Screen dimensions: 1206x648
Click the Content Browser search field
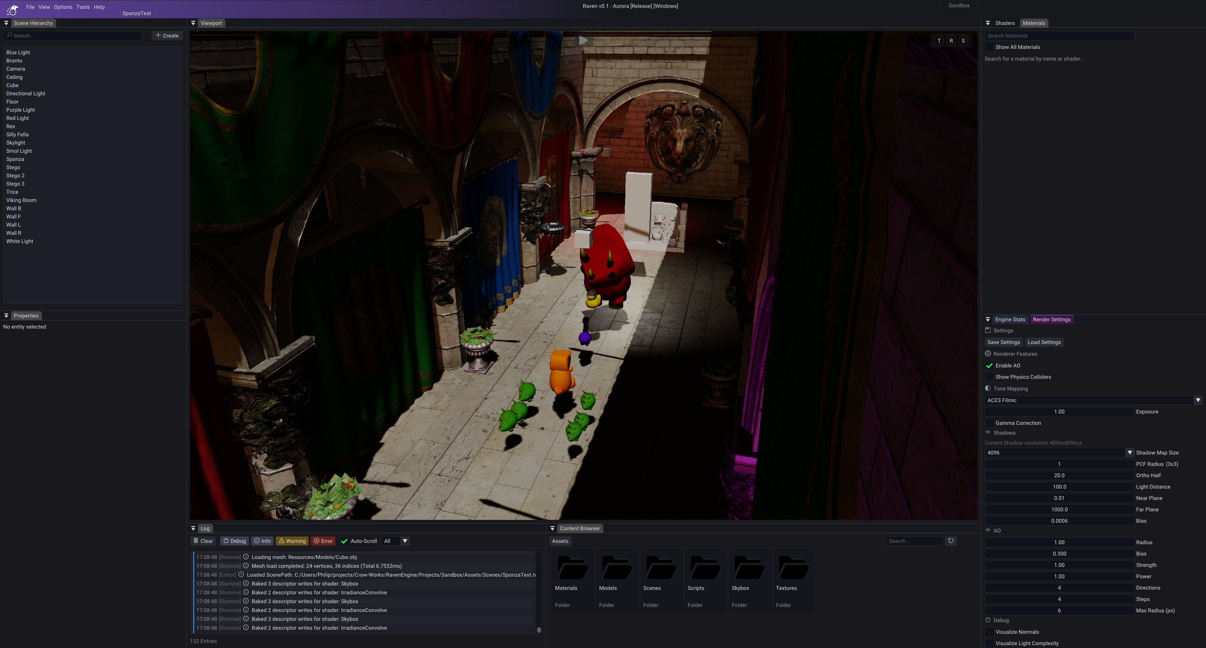914,541
